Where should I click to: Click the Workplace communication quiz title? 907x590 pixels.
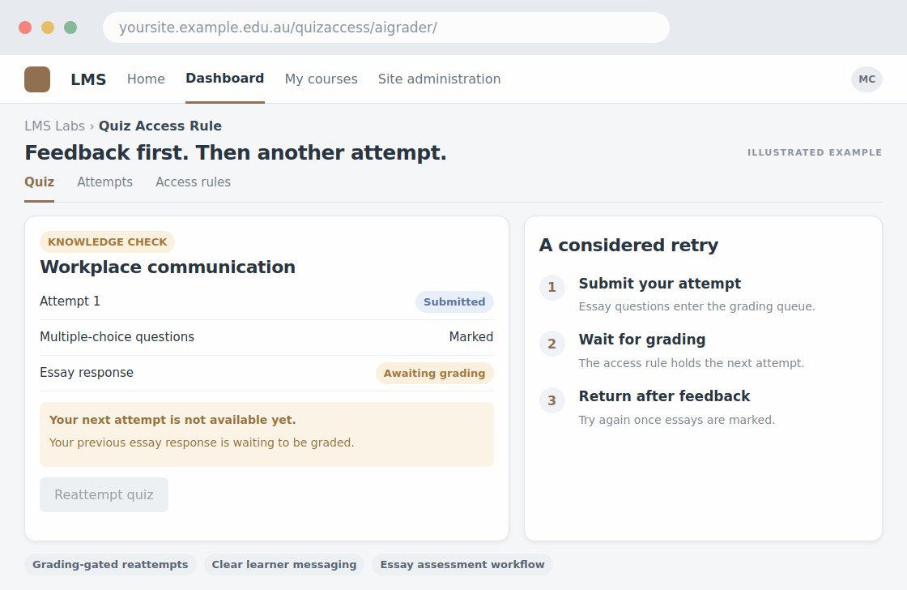(x=168, y=267)
